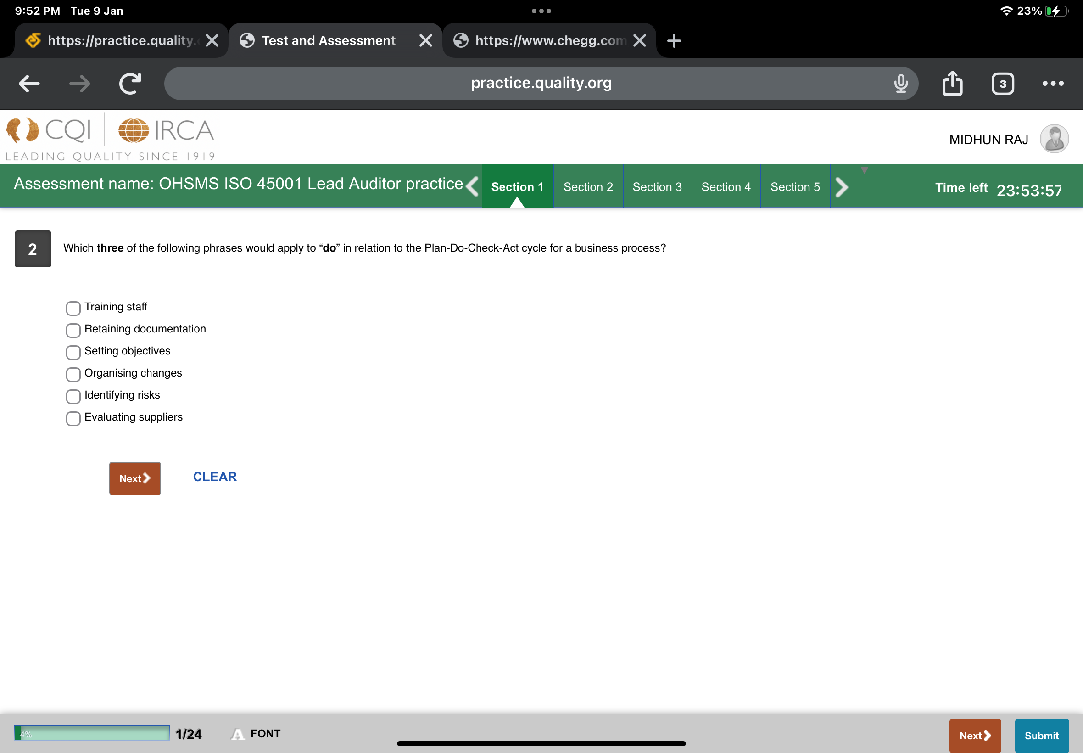Select the Setting objectives checkbox
1083x753 pixels.
point(73,353)
